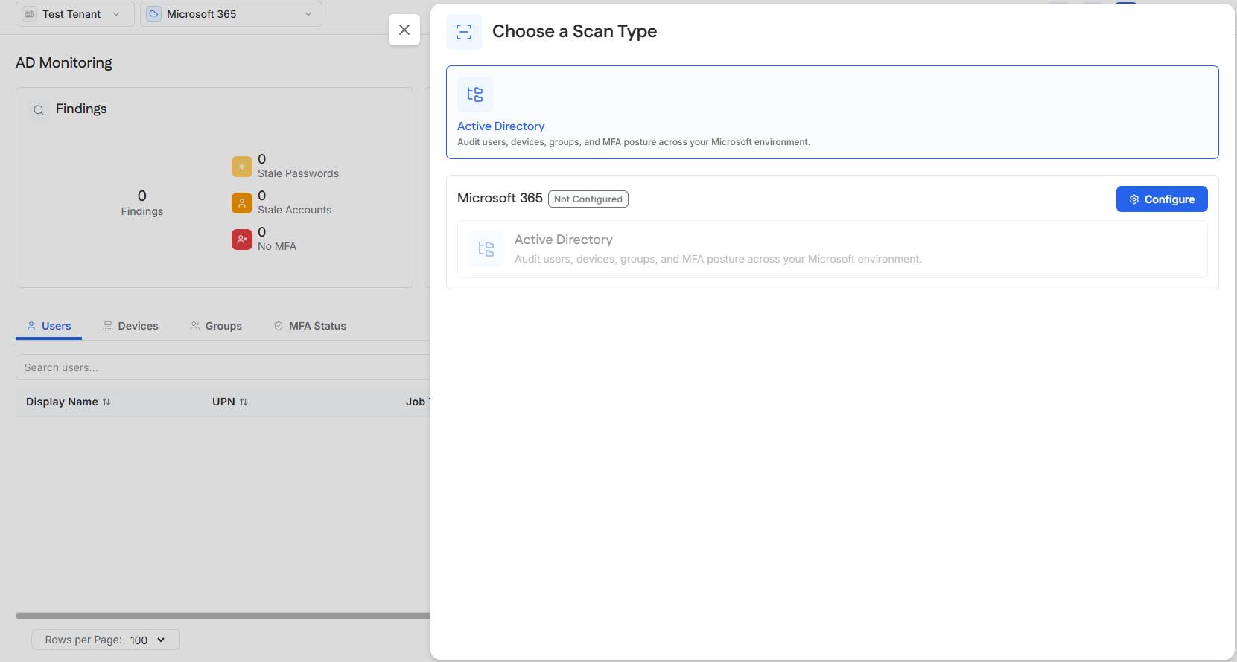The image size is (1237, 662).
Task: Click the magnifier icon next to Findings
Action: click(39, 110)
